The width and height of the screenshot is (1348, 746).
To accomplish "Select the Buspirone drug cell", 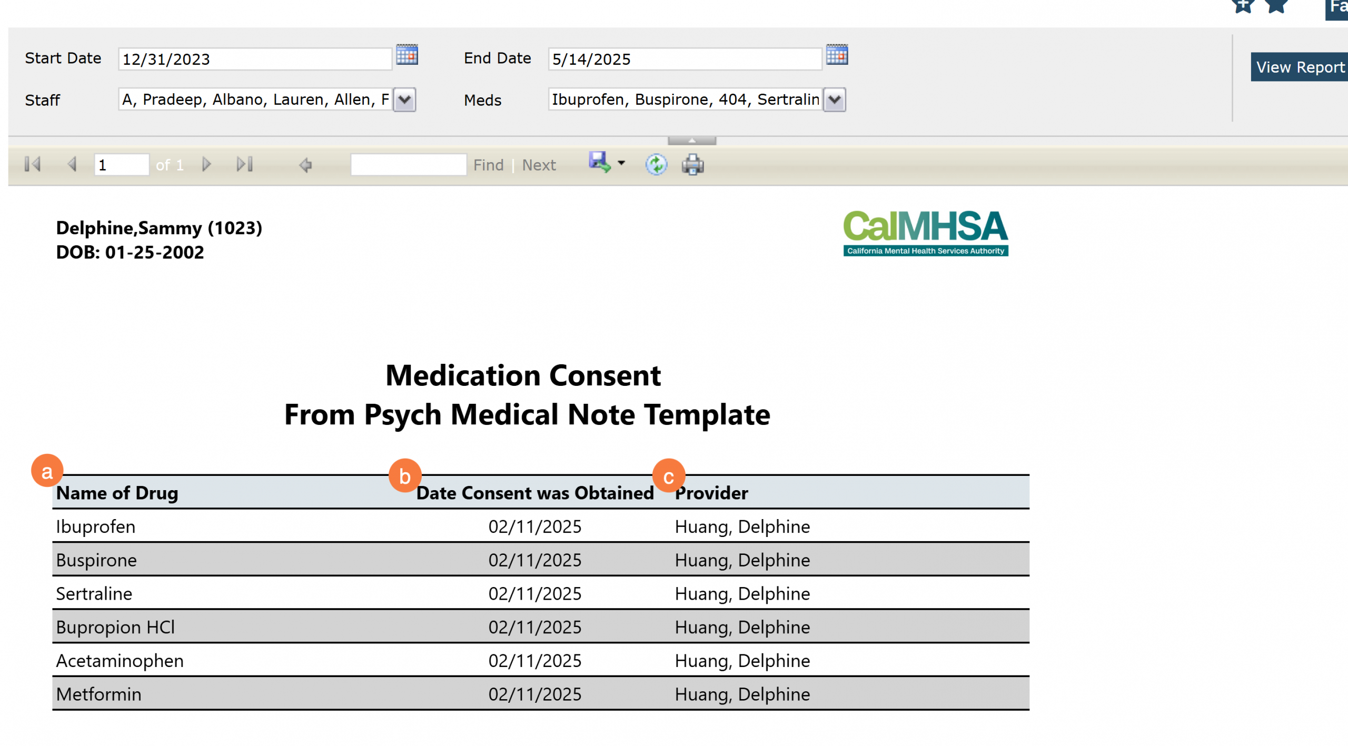I will pos(96,560).
